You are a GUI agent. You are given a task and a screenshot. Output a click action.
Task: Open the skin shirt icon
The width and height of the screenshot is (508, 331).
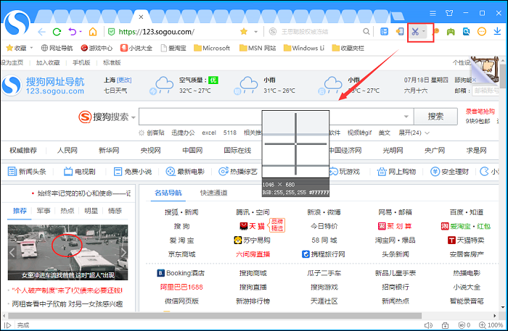pyautogui.click(x=449, y=13)
